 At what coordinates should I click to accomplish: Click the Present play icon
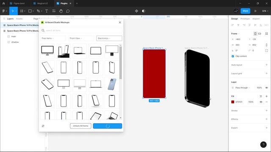pyautogui.click(x=255, y=11)
